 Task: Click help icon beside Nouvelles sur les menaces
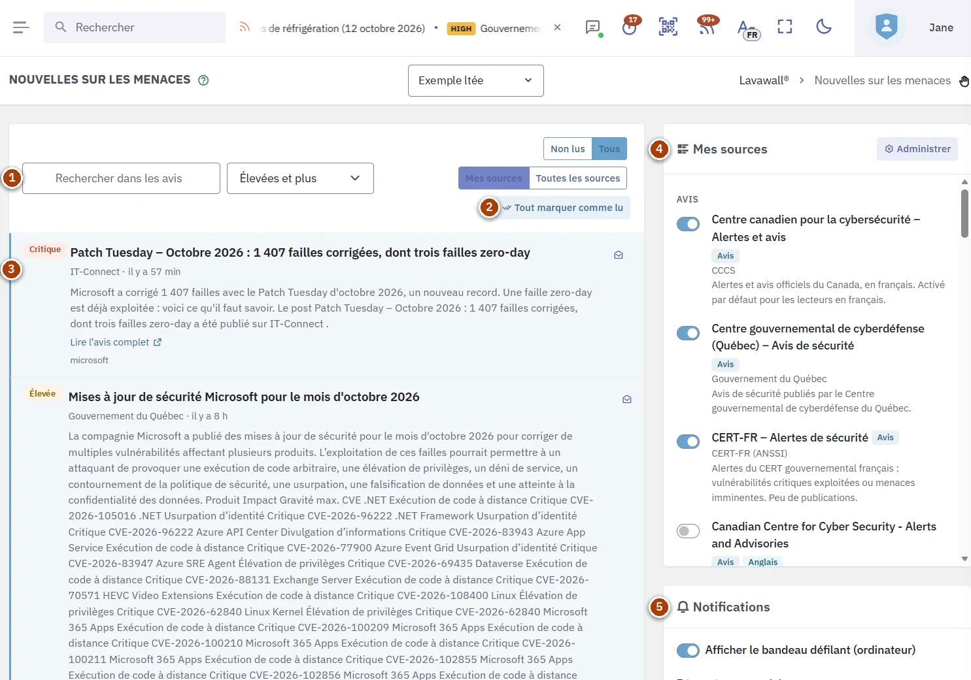click(x=203, y=80)
